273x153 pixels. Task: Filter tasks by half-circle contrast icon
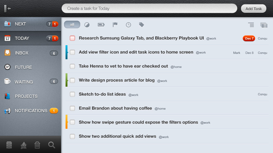[x=87, y=25]
